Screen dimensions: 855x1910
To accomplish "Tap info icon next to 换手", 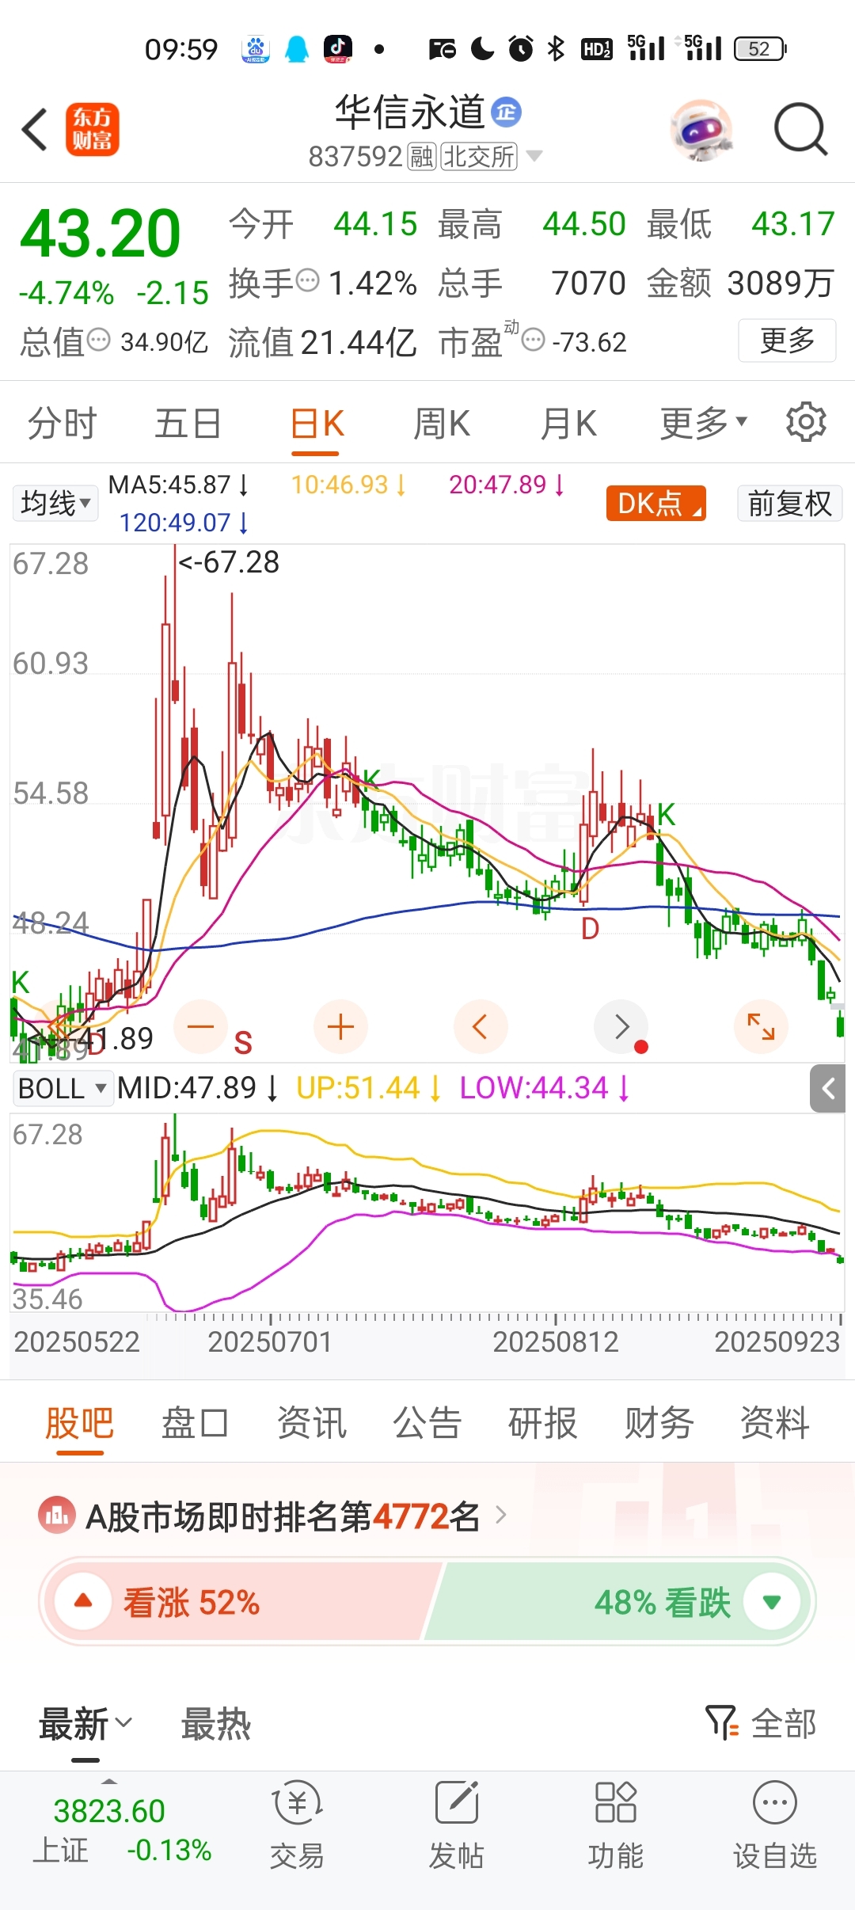I will click(x=308, y=280).
